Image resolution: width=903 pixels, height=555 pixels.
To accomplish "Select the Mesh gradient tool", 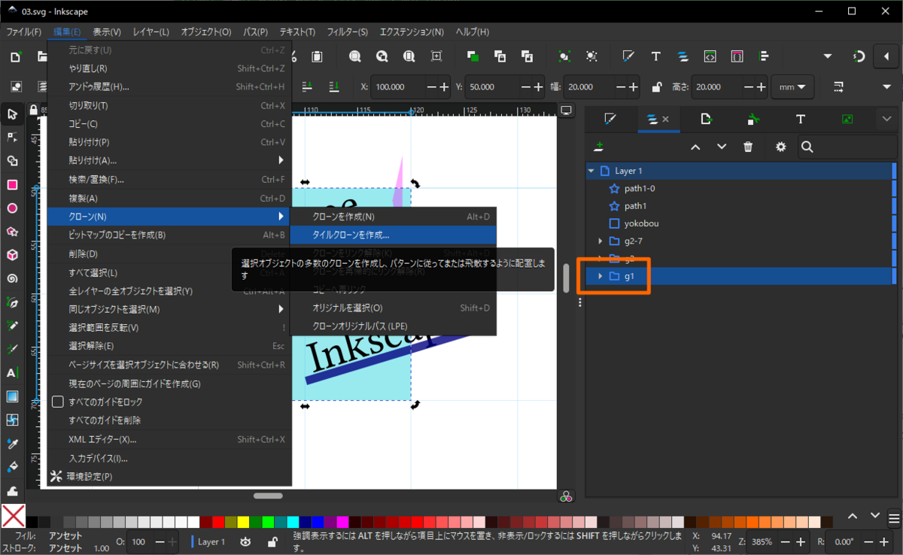I will (12, 420).
